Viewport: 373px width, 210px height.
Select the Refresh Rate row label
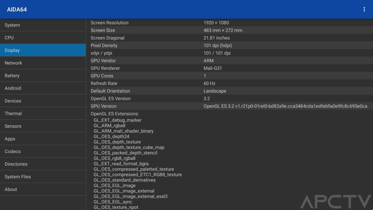pos(104,83)
